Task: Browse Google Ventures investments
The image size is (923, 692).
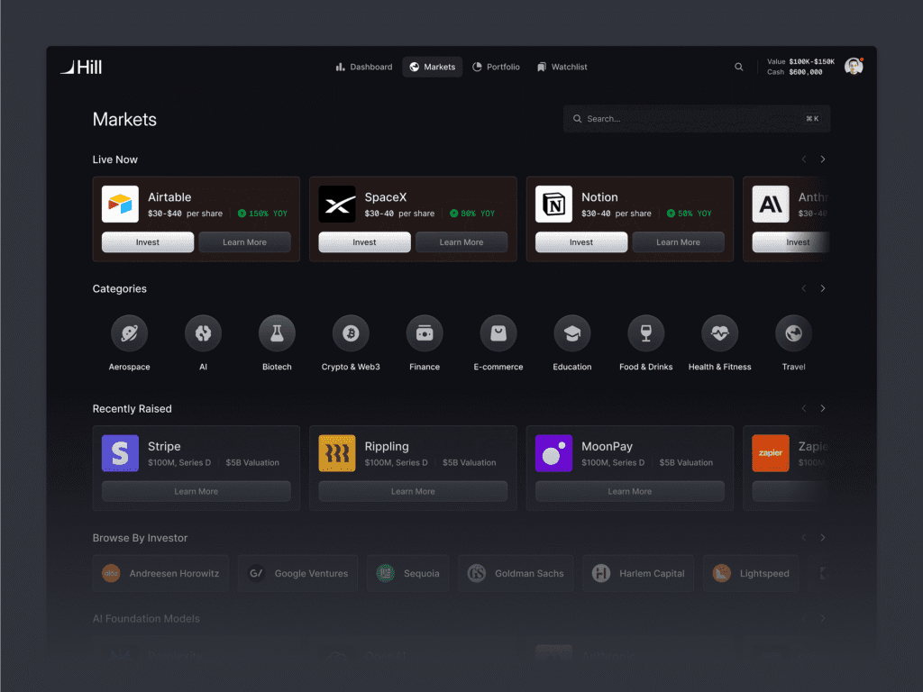Action: pos(297,573)
